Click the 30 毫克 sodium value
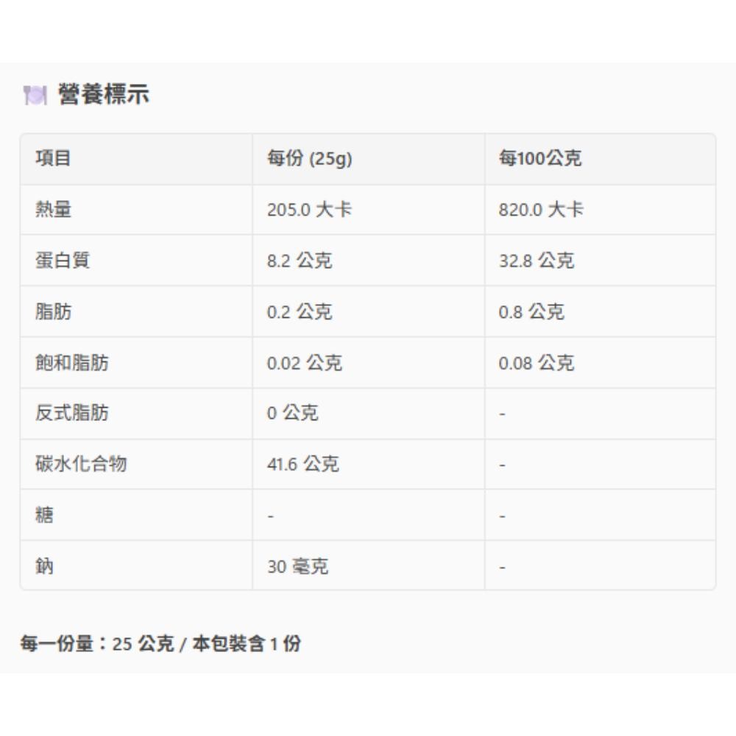 (x=297, y=567)
